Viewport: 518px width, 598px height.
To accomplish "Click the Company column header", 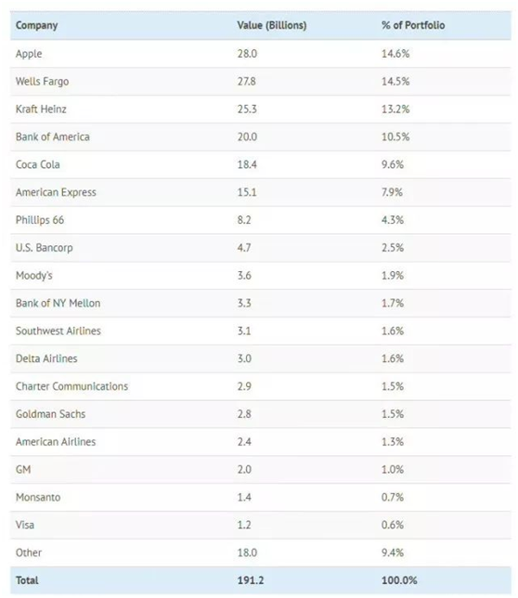I will 36,26.
